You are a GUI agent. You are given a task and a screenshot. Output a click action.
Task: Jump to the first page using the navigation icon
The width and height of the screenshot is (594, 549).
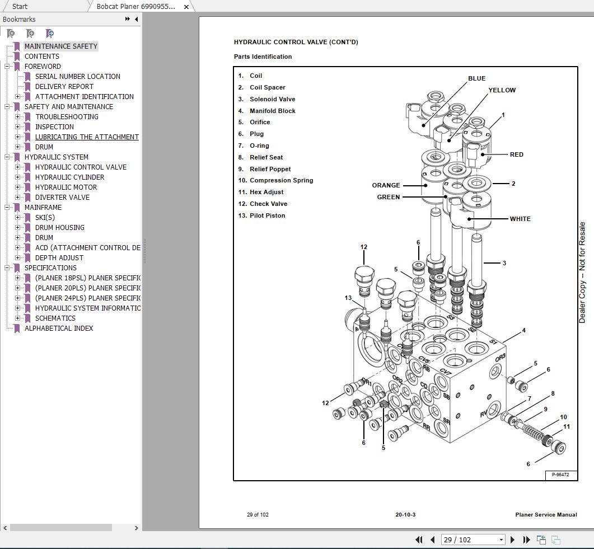pyautogui.click(x=419, y=539)
